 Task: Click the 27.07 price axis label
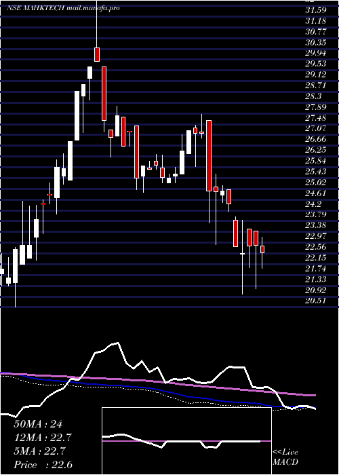coord(316,128)
